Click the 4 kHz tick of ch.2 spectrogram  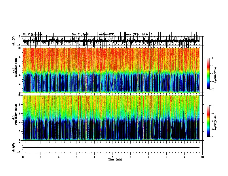pos(20,123)
